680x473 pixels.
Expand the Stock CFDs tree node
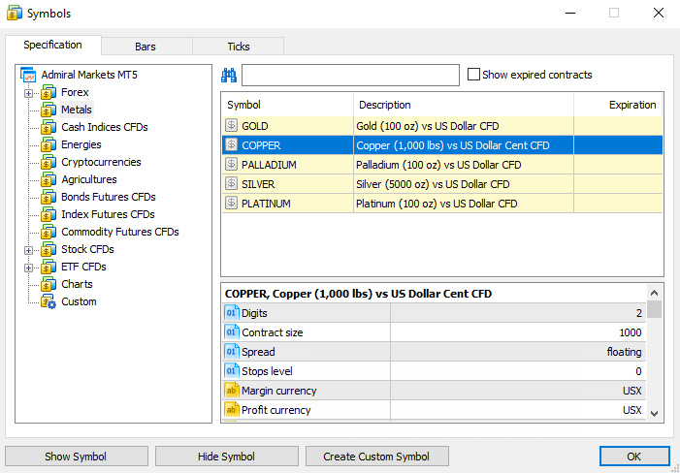coord(29,250)
